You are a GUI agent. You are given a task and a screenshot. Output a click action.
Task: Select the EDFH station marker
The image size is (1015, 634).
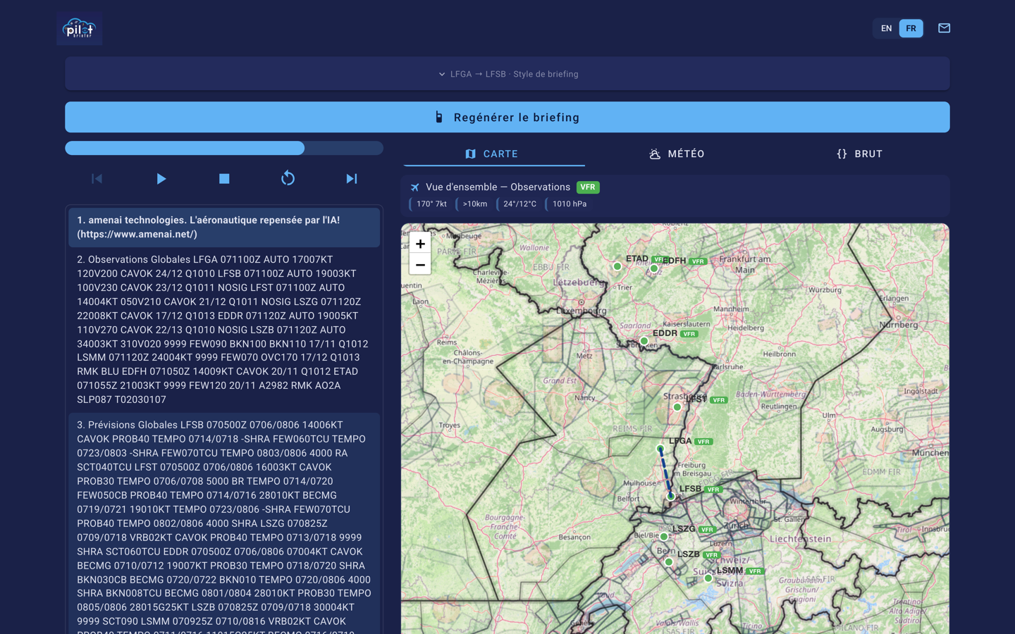[654, 268]
